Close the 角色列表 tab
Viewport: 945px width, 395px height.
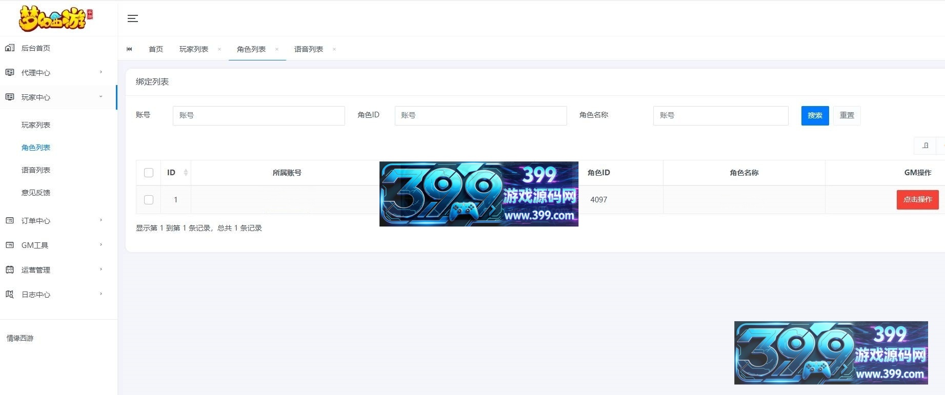click(277, 49)
